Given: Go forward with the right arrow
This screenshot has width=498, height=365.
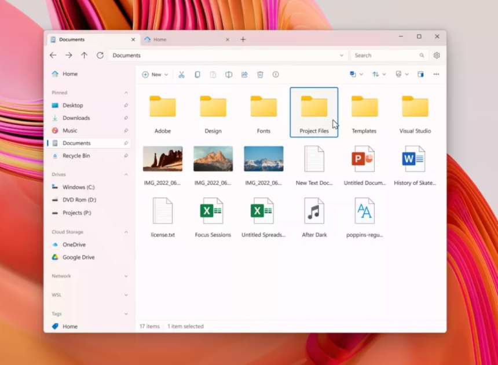Looking at the screenshot, I should pyautogui.click(x=68, y=55).
